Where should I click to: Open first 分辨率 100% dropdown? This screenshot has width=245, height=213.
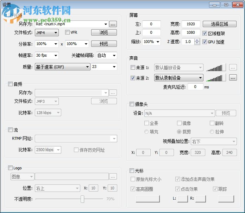(x=47, y=44)
